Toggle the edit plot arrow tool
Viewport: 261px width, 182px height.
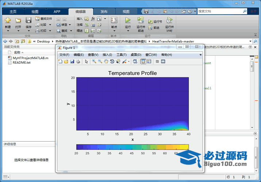coord(87,62)
